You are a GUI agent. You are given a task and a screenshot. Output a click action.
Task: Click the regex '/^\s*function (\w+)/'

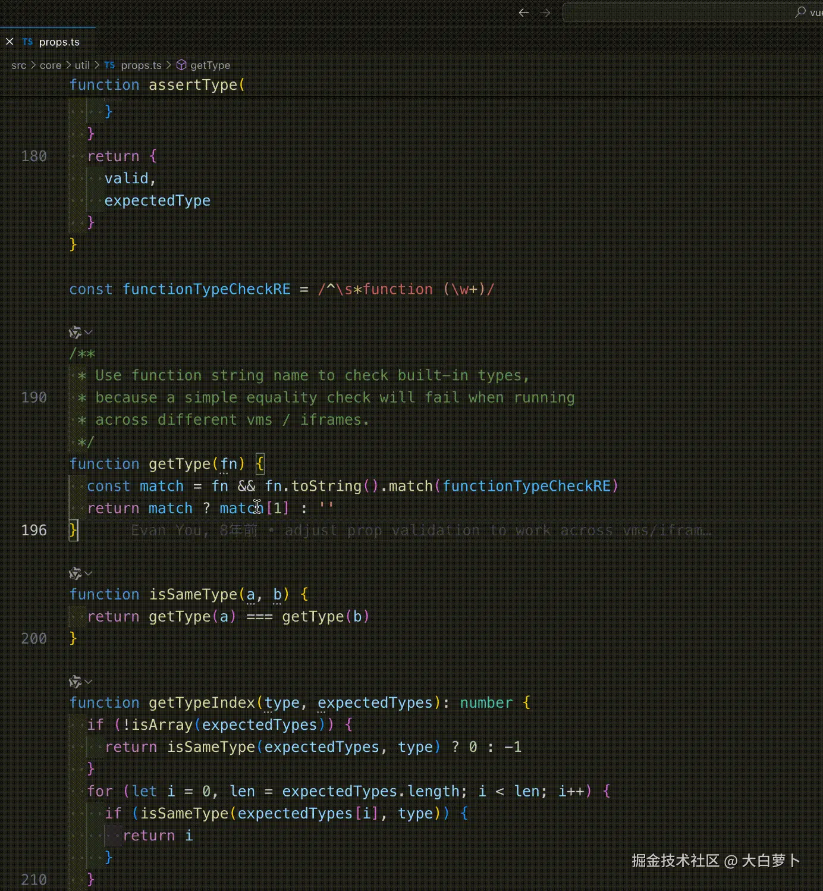point(406,290)
